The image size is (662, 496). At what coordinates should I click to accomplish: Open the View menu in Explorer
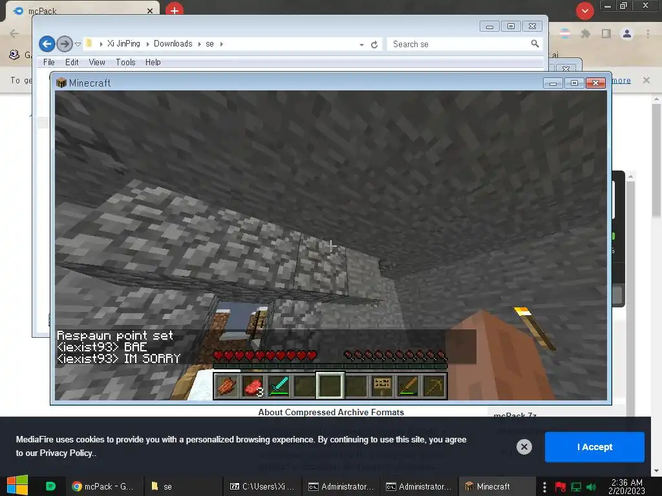pos(97,63)
